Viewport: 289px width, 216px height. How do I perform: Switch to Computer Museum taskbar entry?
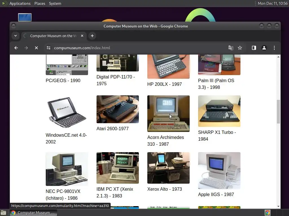(x=34, y=213)
